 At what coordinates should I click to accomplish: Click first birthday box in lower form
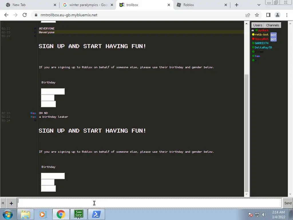(x=53, y=176)
